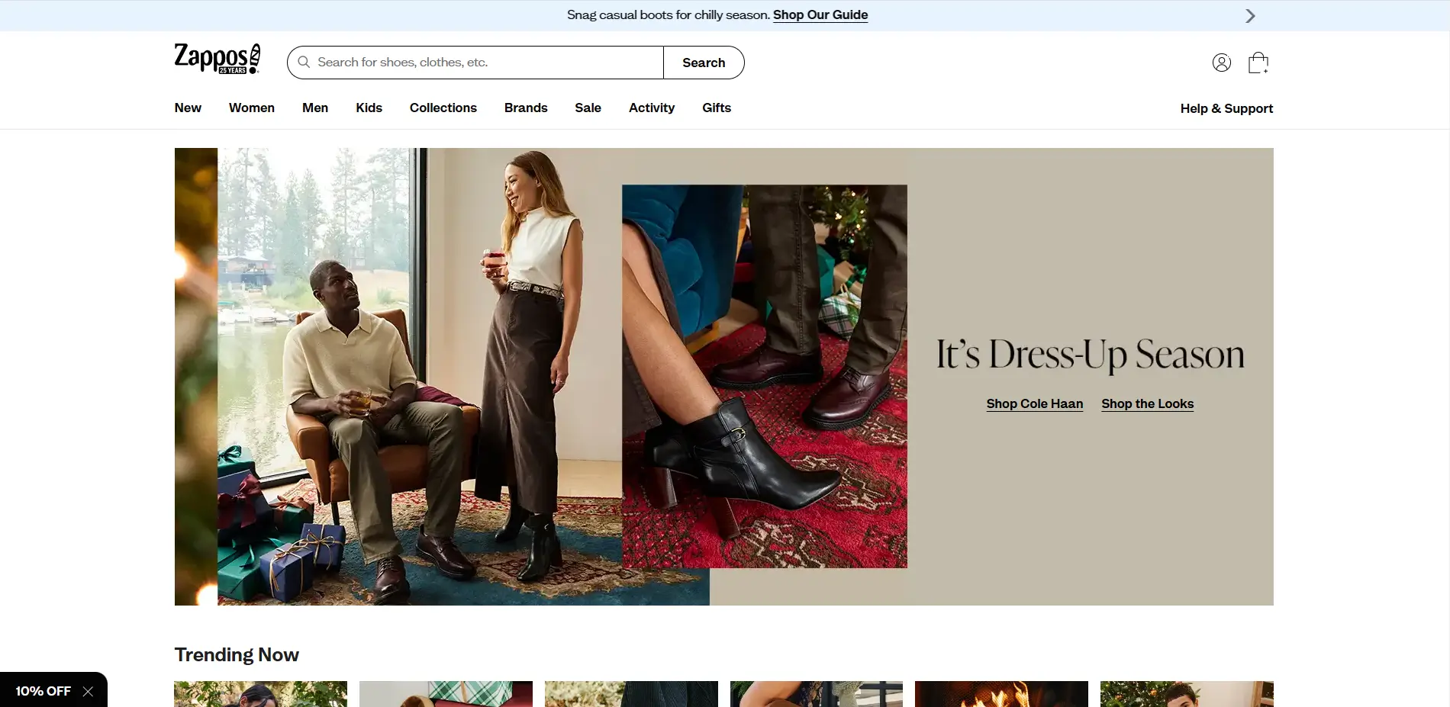Screen dimensions: 1450x707
Task: Follow the Shop Our Guide link
Action: (820, 14)
